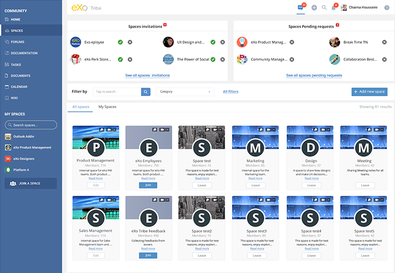Image resolution: width=395 pixels, height=273 pixels.
Task: Read more about Space test
Action: tap(202, 179)
